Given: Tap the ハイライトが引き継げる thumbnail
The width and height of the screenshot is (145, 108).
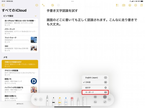Looking at the screenshot, I should (x=34, y=90).
